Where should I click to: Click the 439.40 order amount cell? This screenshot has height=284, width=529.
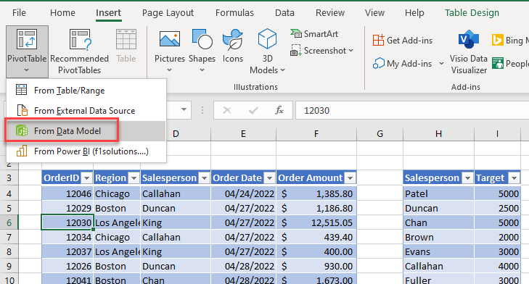click(x=316, y=237)
